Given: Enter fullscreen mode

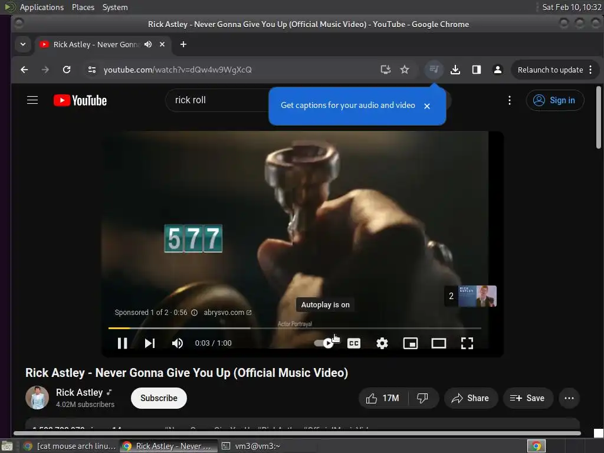Looking at the screenshot, I should pos(467,343).
